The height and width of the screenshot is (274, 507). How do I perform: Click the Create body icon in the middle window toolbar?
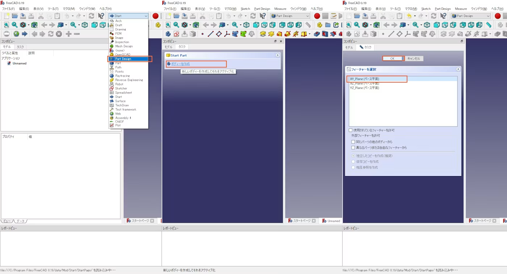tap(168, 34)
